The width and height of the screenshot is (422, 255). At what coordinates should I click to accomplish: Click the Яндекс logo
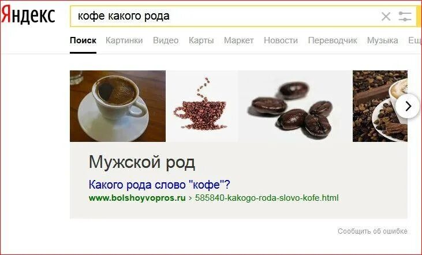28,15
